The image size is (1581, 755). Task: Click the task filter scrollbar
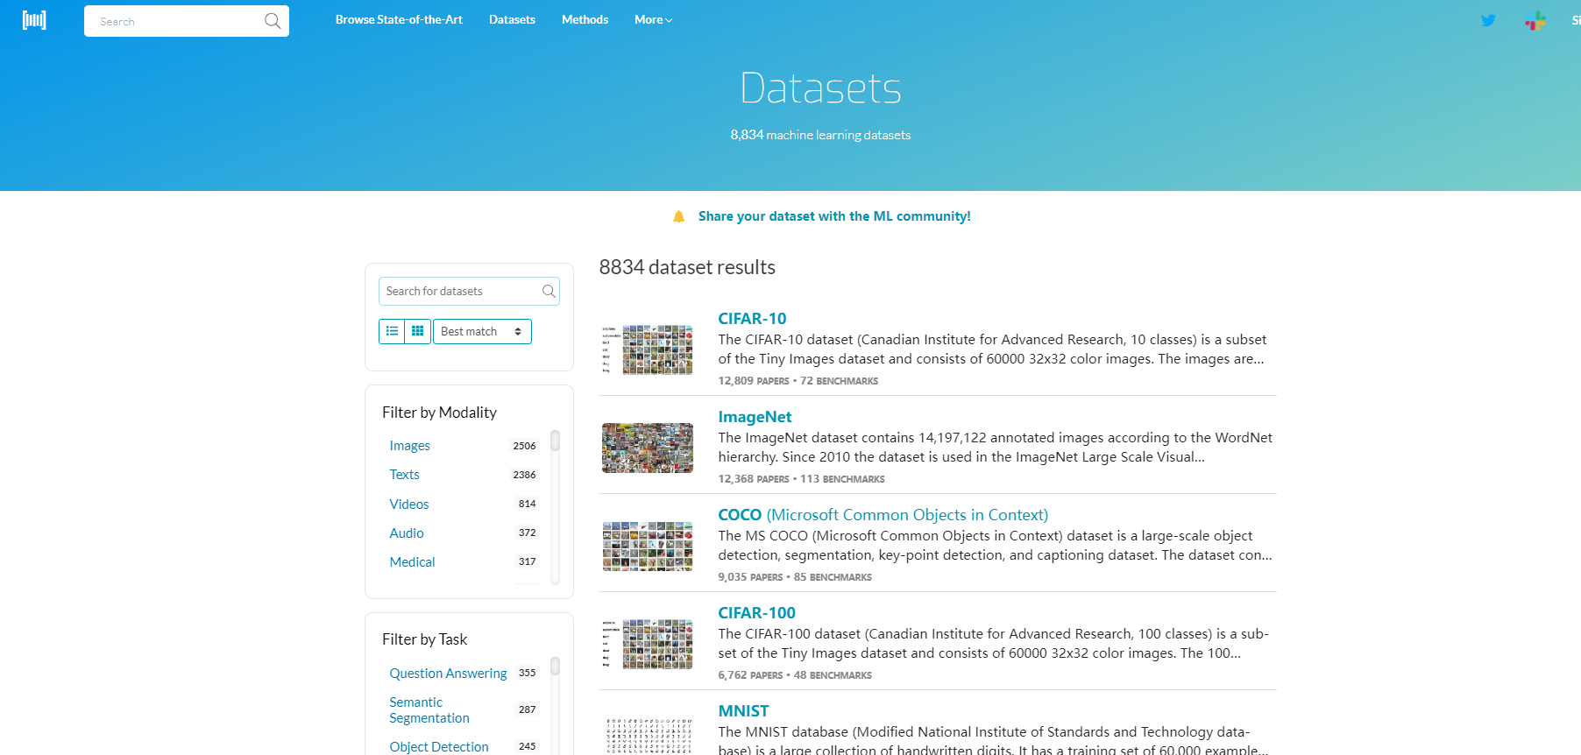point(555,667)
